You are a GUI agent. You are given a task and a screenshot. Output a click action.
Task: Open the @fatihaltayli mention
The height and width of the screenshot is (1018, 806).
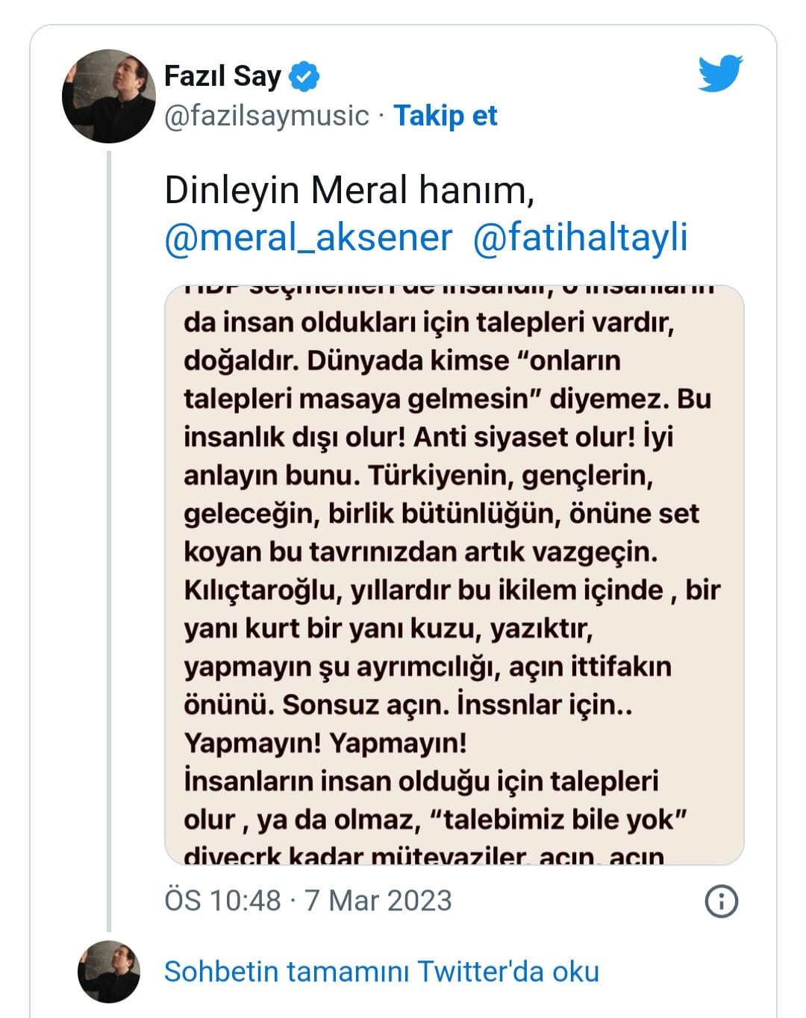point(580,238)
